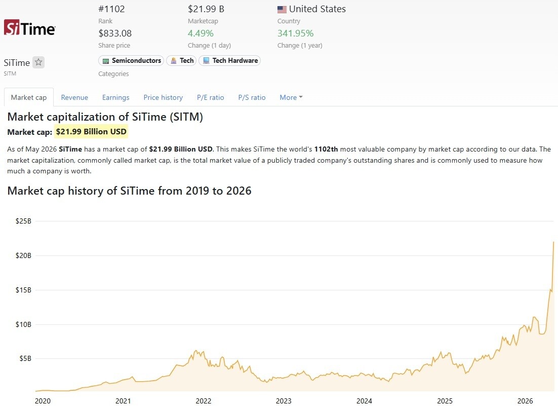Click the Tech category person icon
558x406 pixels.
[x=174, y=61]
